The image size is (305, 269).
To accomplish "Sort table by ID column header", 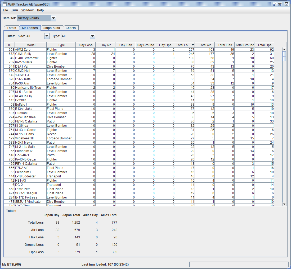I will point(10,45).
